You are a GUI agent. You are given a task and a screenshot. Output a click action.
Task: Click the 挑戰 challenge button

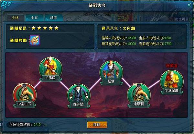97,125
